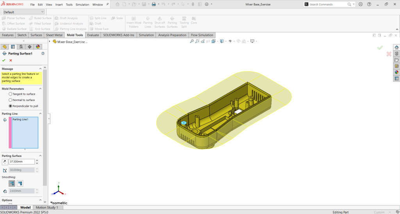
Task: Select the Perpendicular to pull option
Action: coord(10,106)
